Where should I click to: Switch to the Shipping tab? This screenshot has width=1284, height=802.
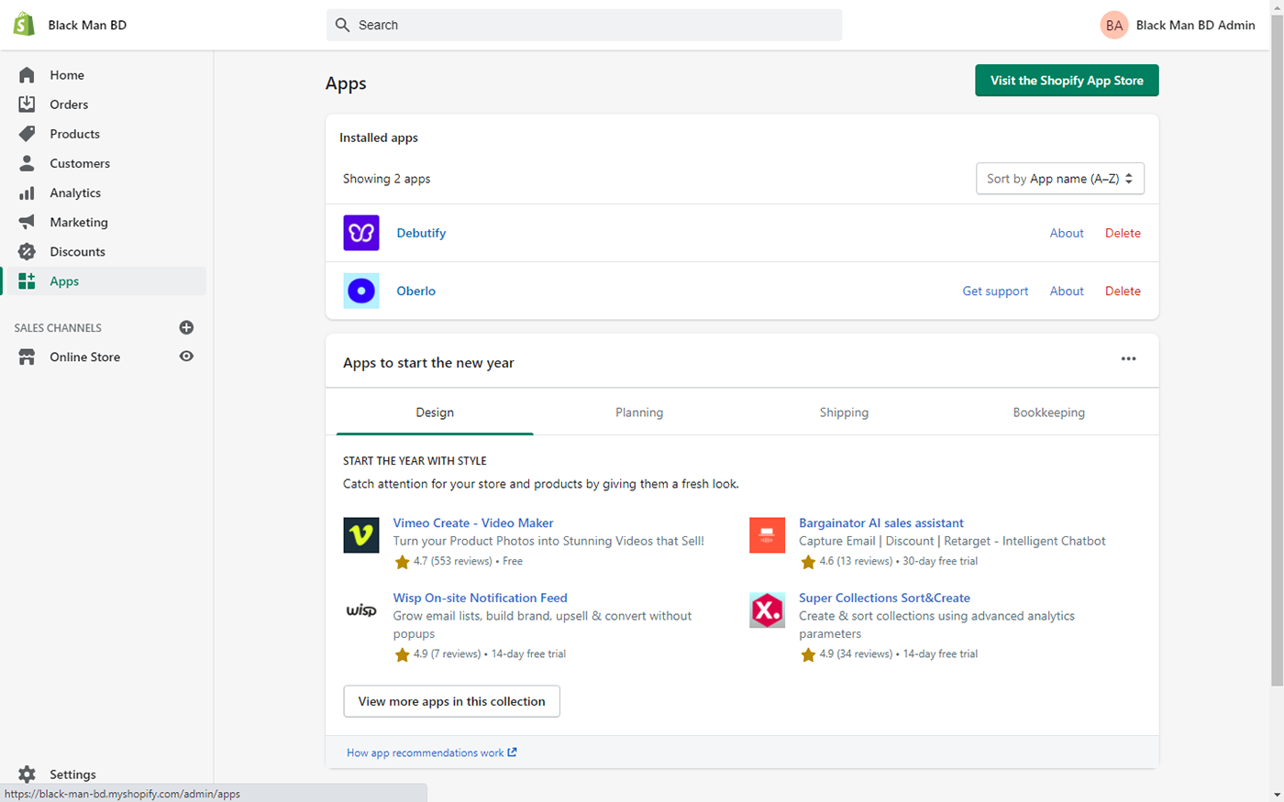[844, 412]
